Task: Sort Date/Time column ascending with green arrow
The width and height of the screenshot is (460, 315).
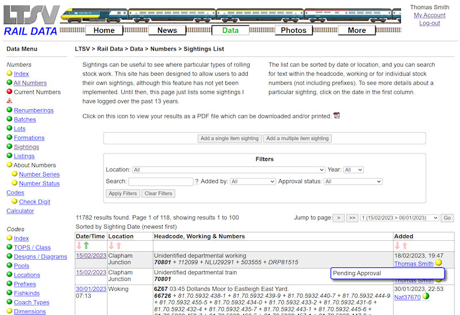Action: (86, 245)
